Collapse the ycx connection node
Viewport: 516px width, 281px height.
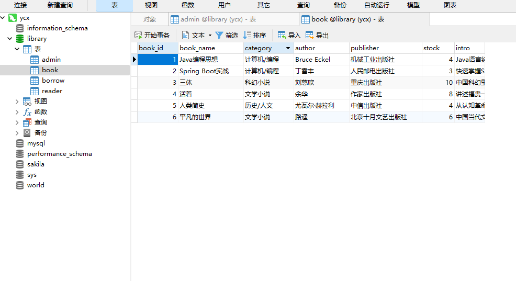pyautogui.click(x=3, y=17)
